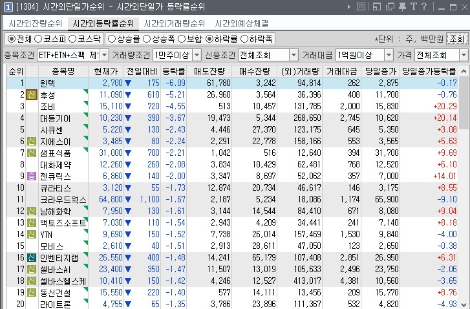Switch to the 시간외예상체결 tab

pos(242,23)
